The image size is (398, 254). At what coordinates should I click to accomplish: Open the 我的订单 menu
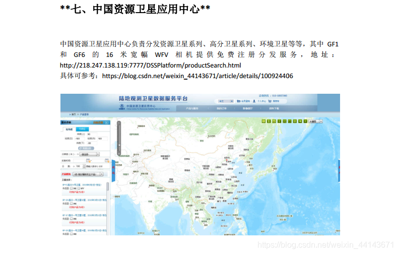click(222, 108)
